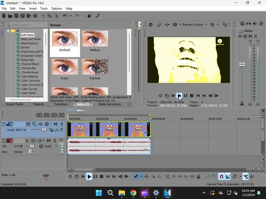Adjust track 1 Level slider
The height and width of the screenshot is (199, 266).
click(44, 130)
